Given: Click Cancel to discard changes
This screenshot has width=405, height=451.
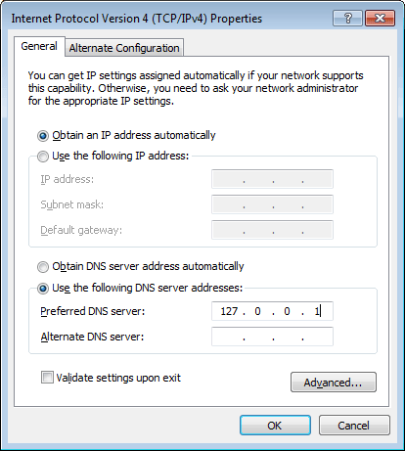Looking at the screenshot, I should (x=354, y=426).
